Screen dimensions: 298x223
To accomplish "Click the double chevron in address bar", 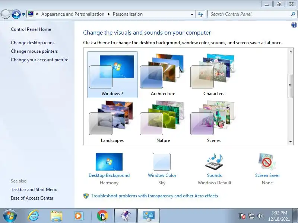I will pos(37,14).
